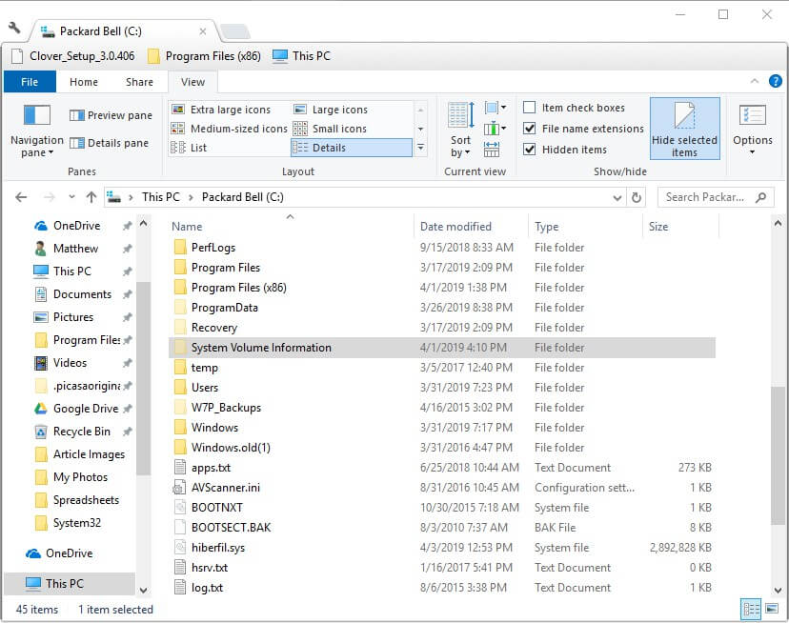The height and width of the screenshot is (623, 789).
Task: Select Details layout
Action: point(352,148)
